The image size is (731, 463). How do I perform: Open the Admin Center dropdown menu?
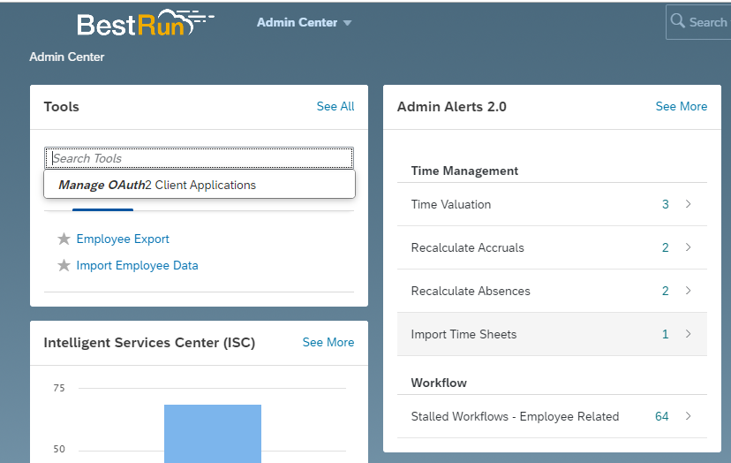tap(304, 23)
